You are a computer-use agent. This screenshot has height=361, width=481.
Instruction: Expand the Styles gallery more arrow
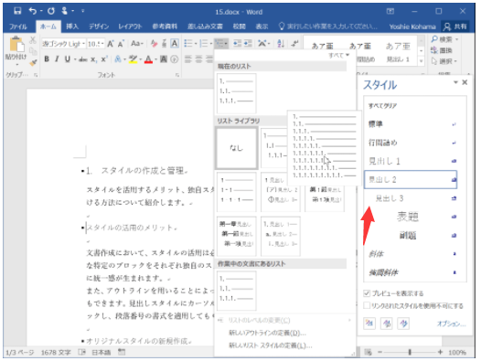[422, 61]
